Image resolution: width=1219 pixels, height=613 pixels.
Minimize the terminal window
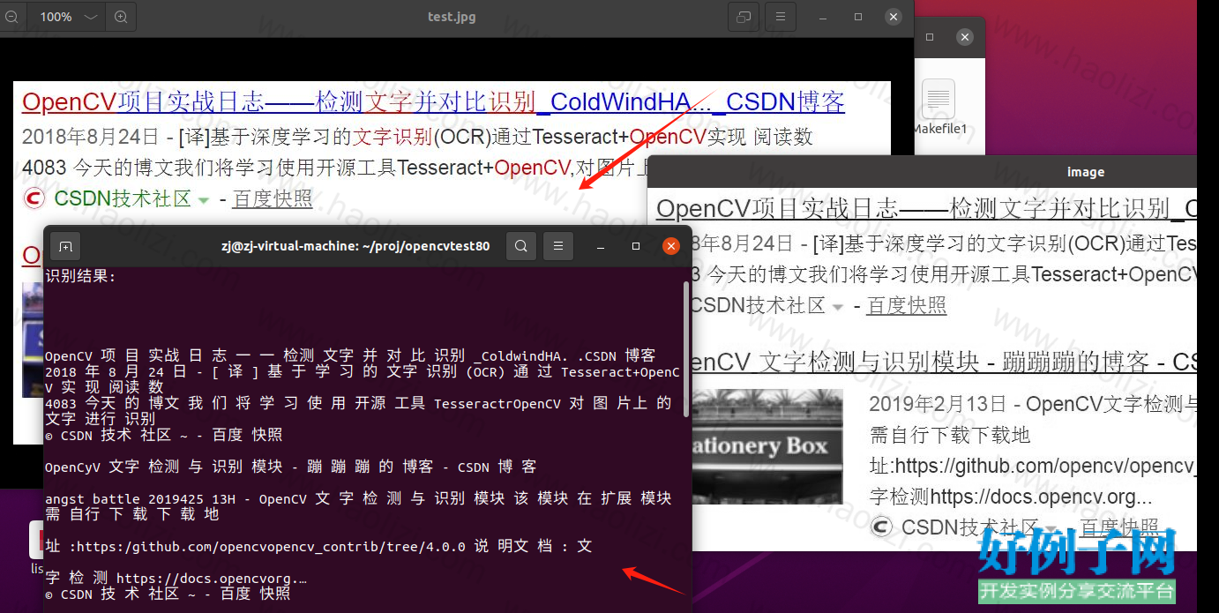pyautogui.click(x=601, y=246)
